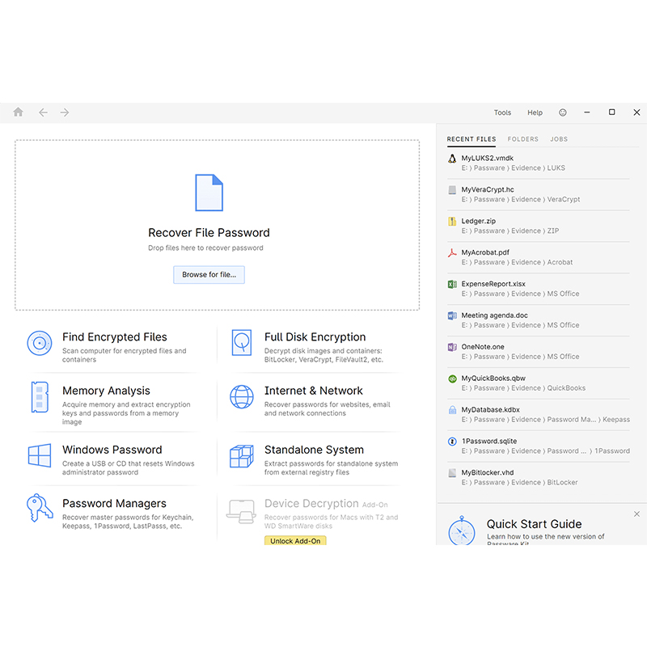Select recent file MyVeraCrypt.hc

539,194
